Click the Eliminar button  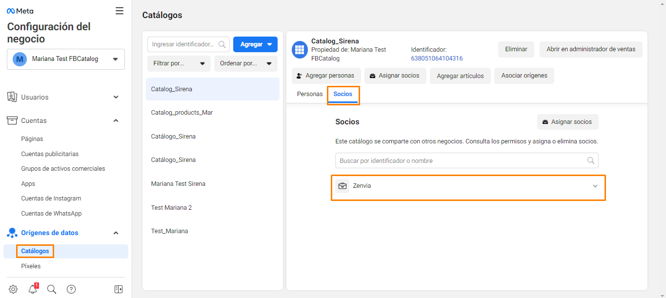[516, 49]
